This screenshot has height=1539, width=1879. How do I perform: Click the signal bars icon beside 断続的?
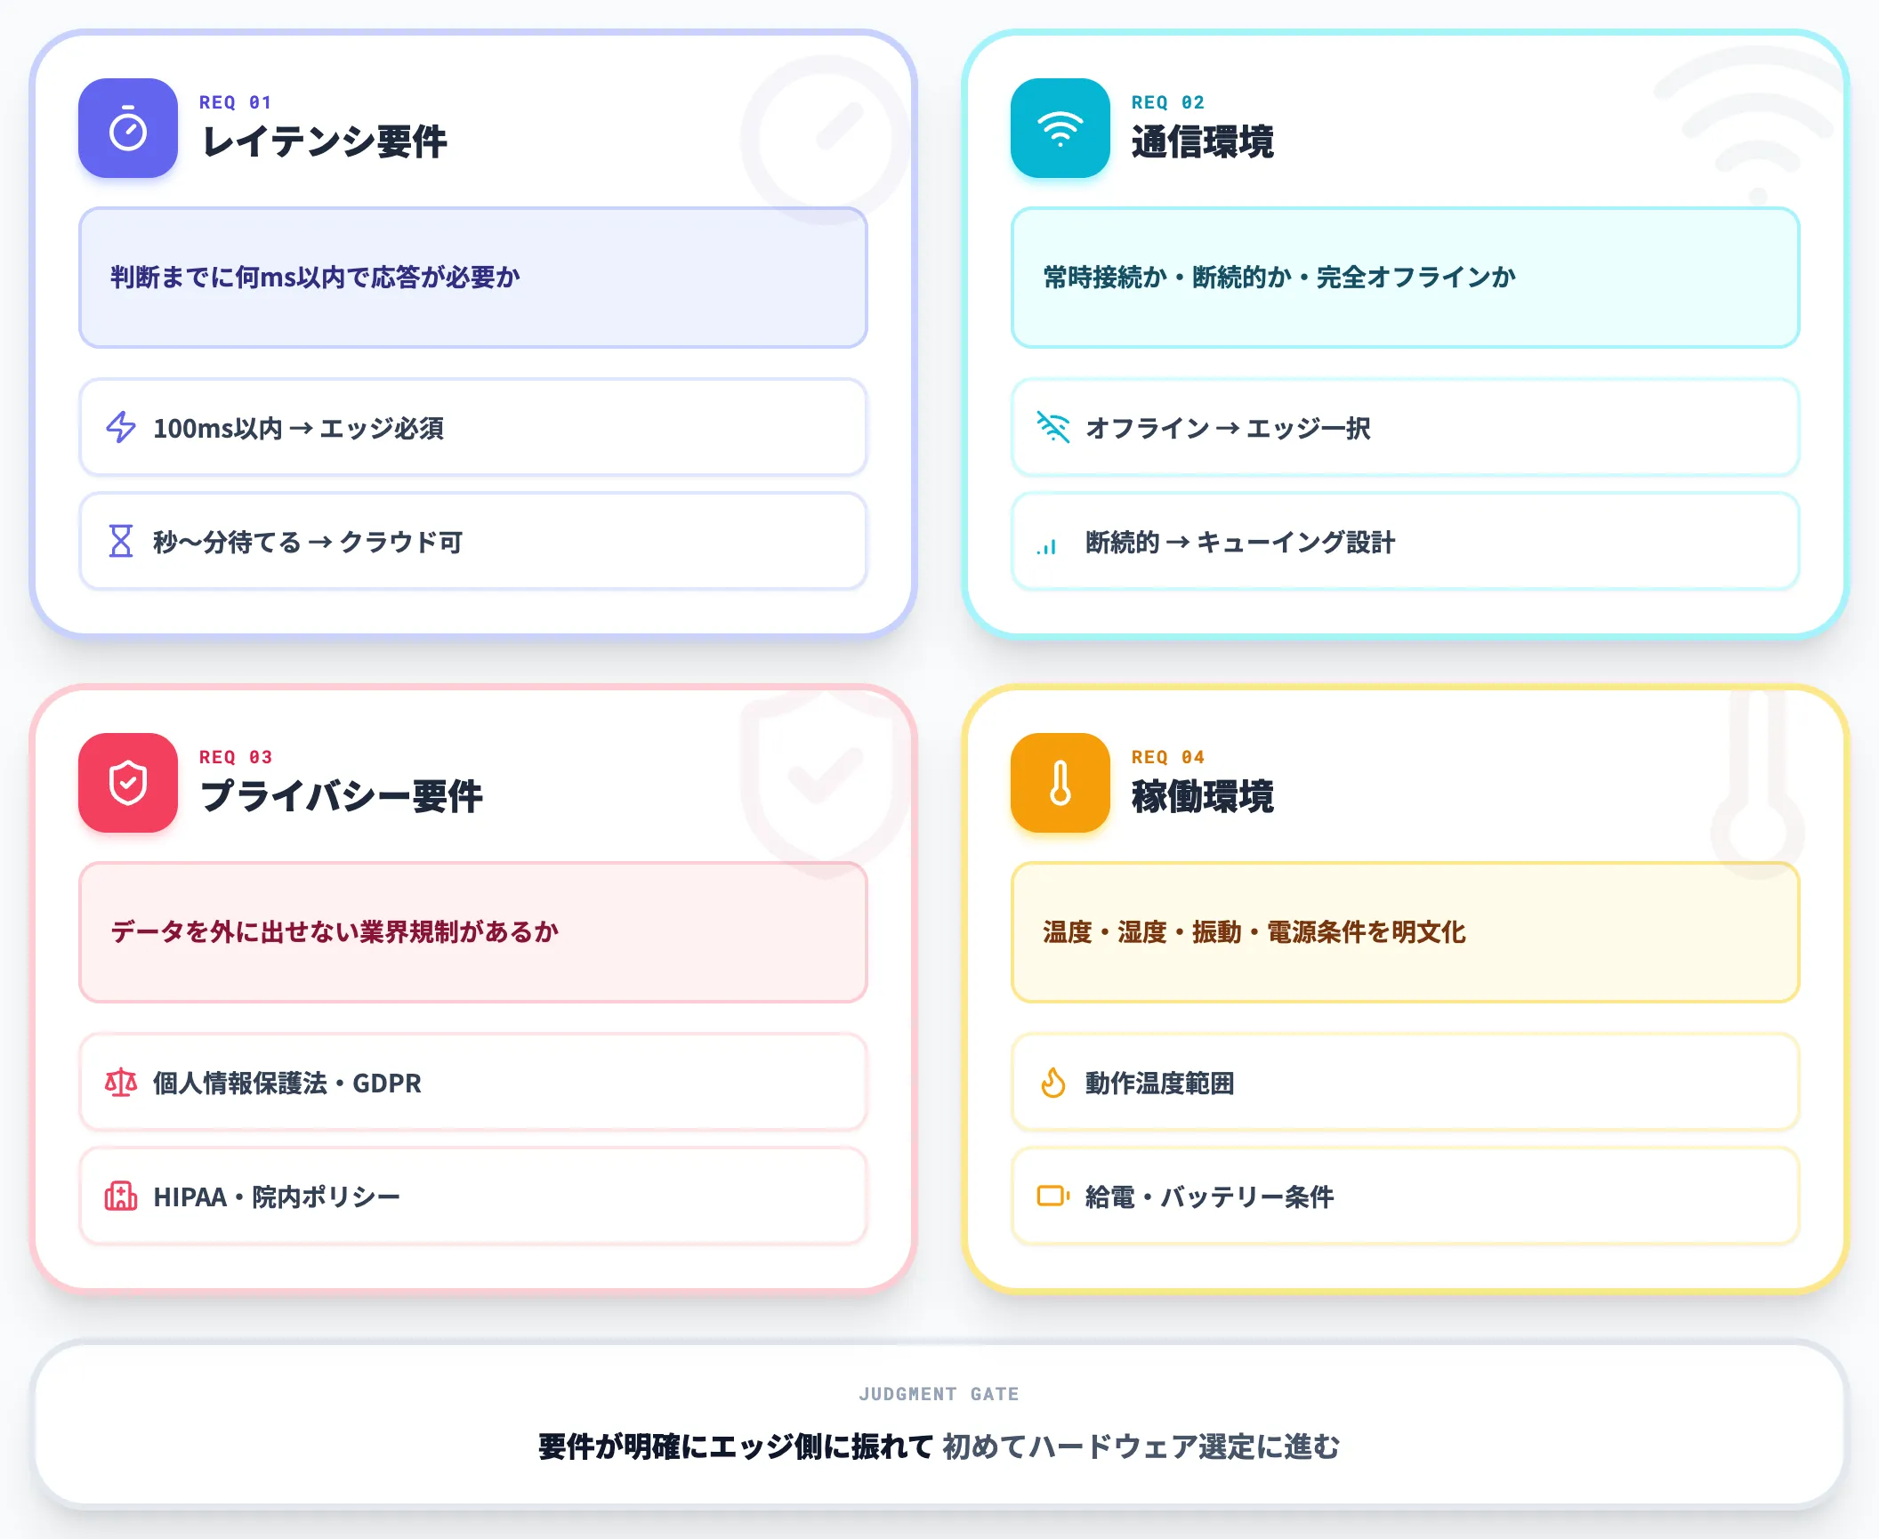(x=1047, y=546)
